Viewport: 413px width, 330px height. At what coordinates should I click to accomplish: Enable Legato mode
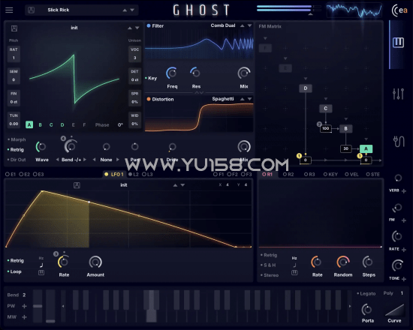[x=366, y=293]
